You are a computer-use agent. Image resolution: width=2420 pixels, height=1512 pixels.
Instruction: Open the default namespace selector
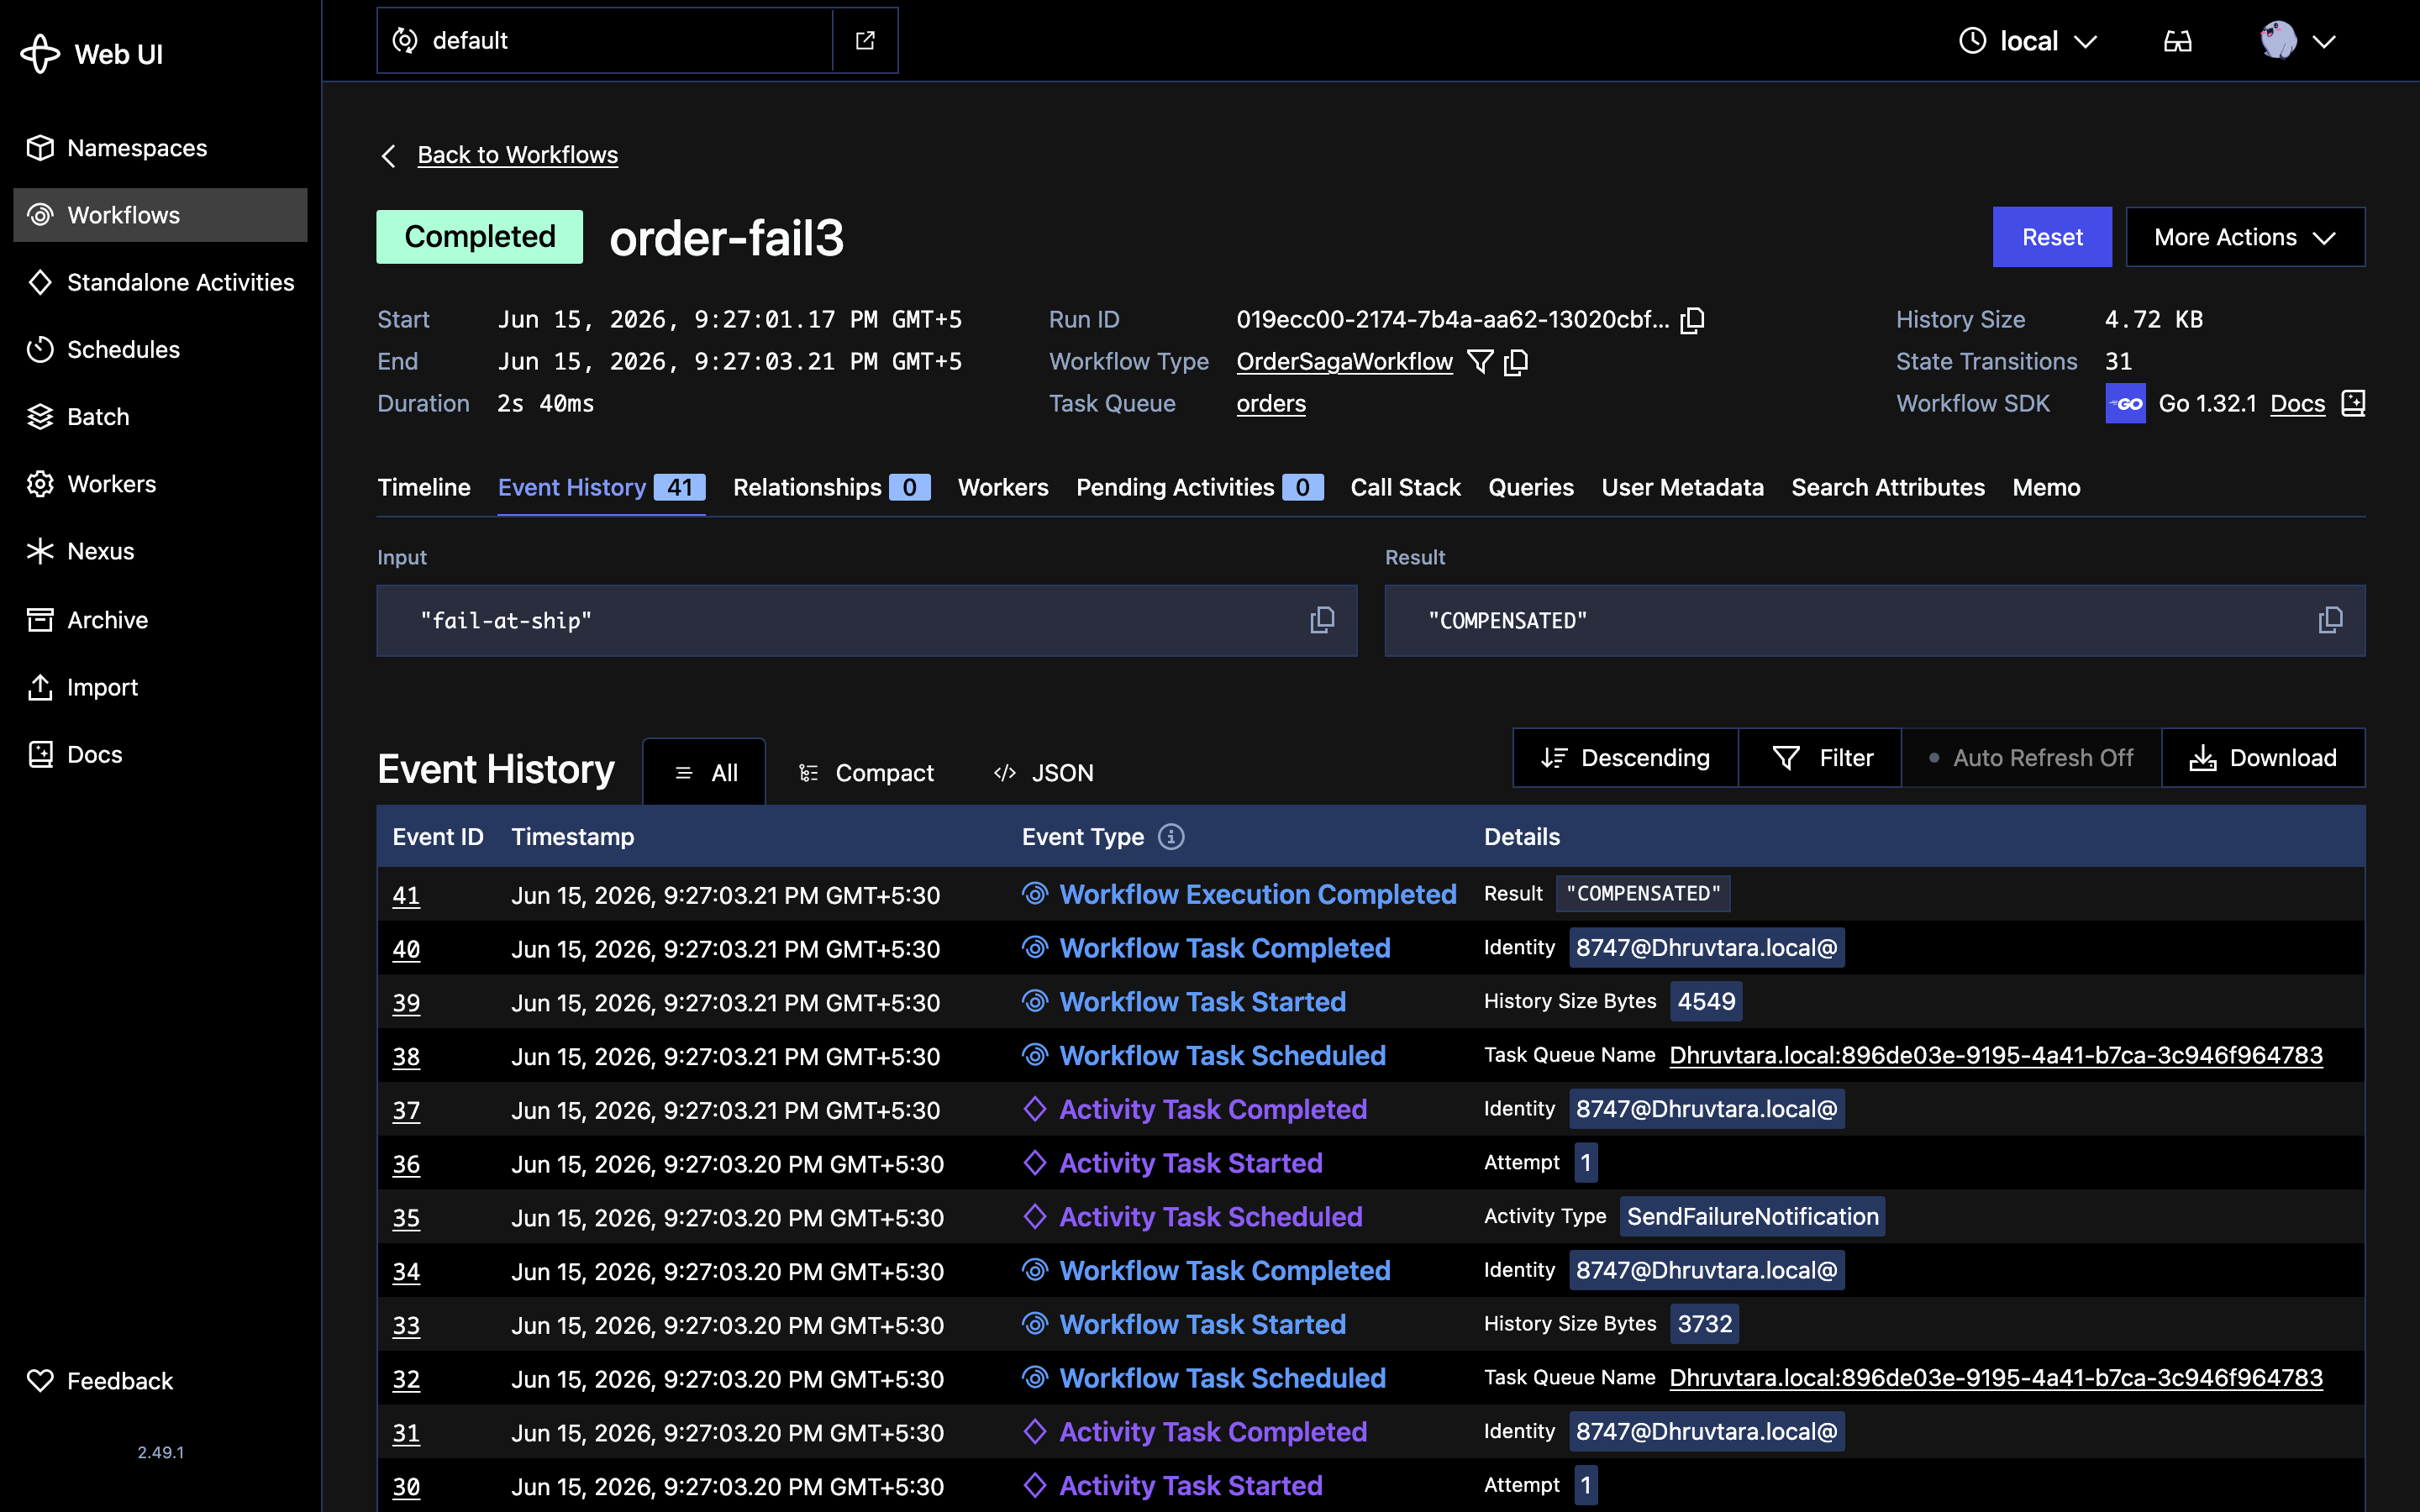[x=604, y=40]
